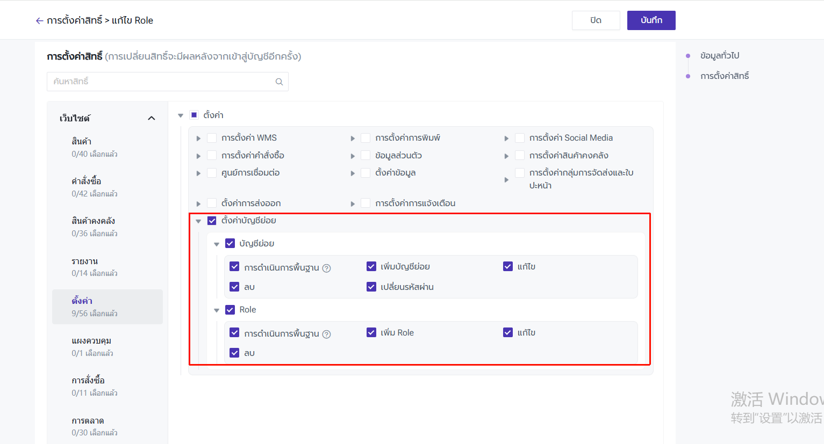Screen dimensions: 824x444
Task: Collapse the Role subsection arrow
Action: (217, 310)
